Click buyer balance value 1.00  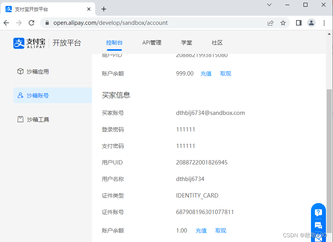tap(182, 231)
